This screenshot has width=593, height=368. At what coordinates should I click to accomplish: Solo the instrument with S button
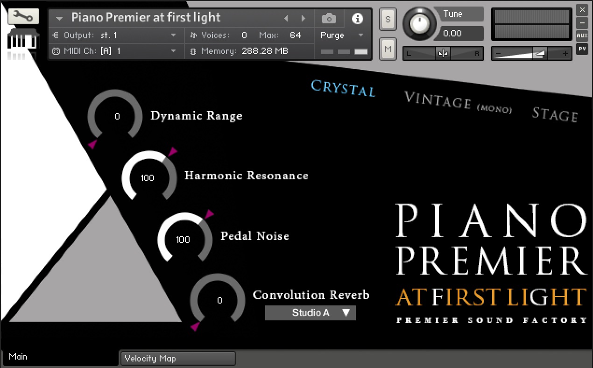click(x=388, y=20)
